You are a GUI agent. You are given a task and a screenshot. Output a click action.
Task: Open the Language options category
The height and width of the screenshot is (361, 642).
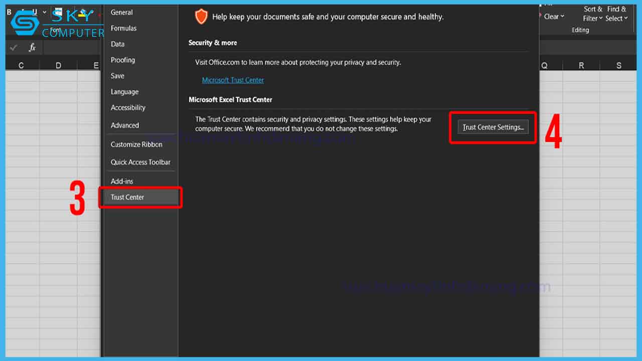coord(124,92)
